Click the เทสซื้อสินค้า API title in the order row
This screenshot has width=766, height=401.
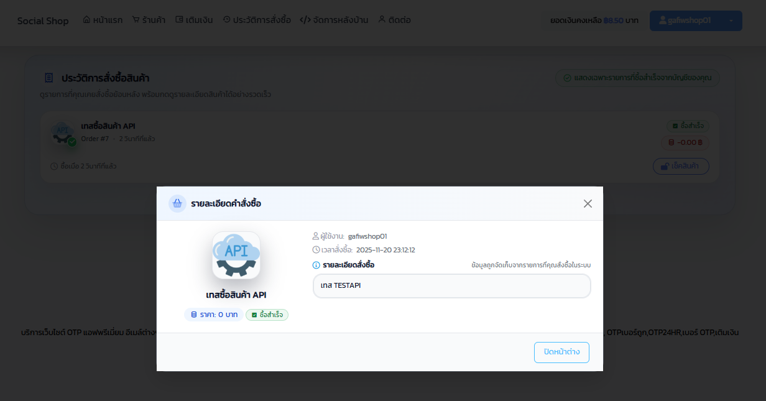108,126
